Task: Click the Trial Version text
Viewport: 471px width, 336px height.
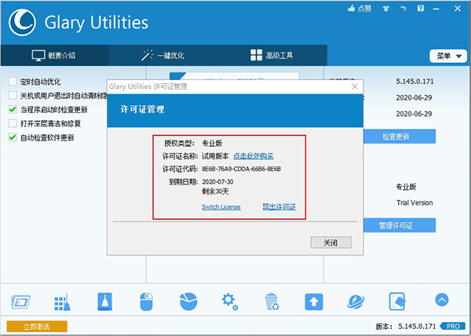Action: 414,203
